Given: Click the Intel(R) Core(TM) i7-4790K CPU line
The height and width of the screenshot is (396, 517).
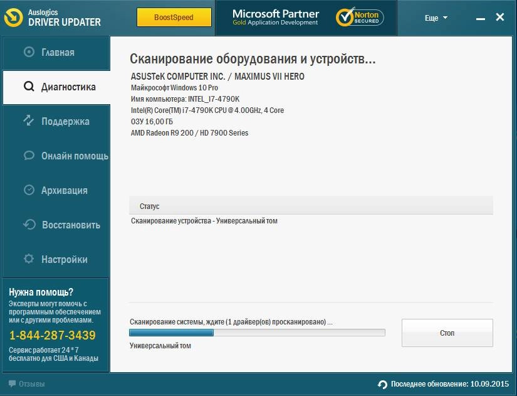Looking at the screenshot, I should point(207,110).
